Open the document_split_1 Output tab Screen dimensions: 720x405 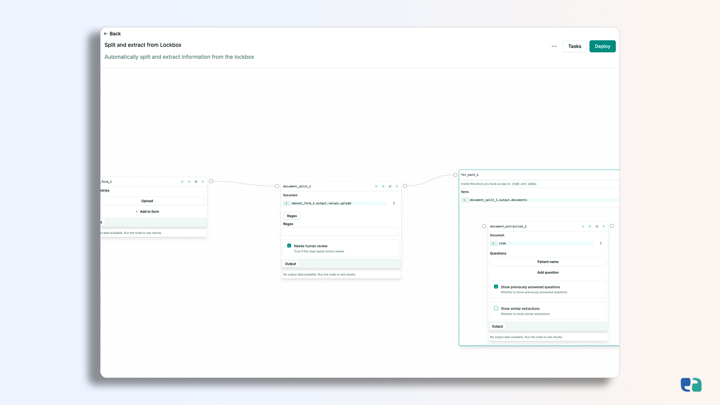point(291,264)
